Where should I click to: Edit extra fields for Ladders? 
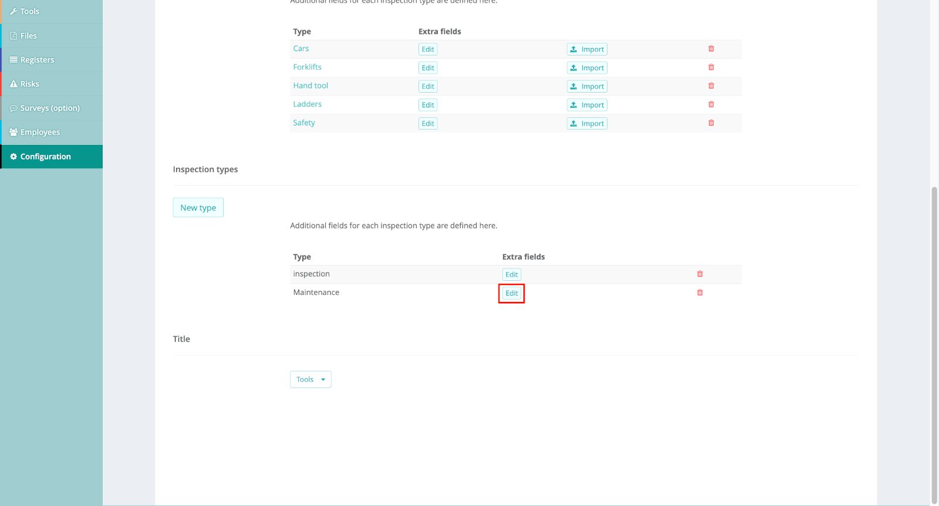[428, 105]
